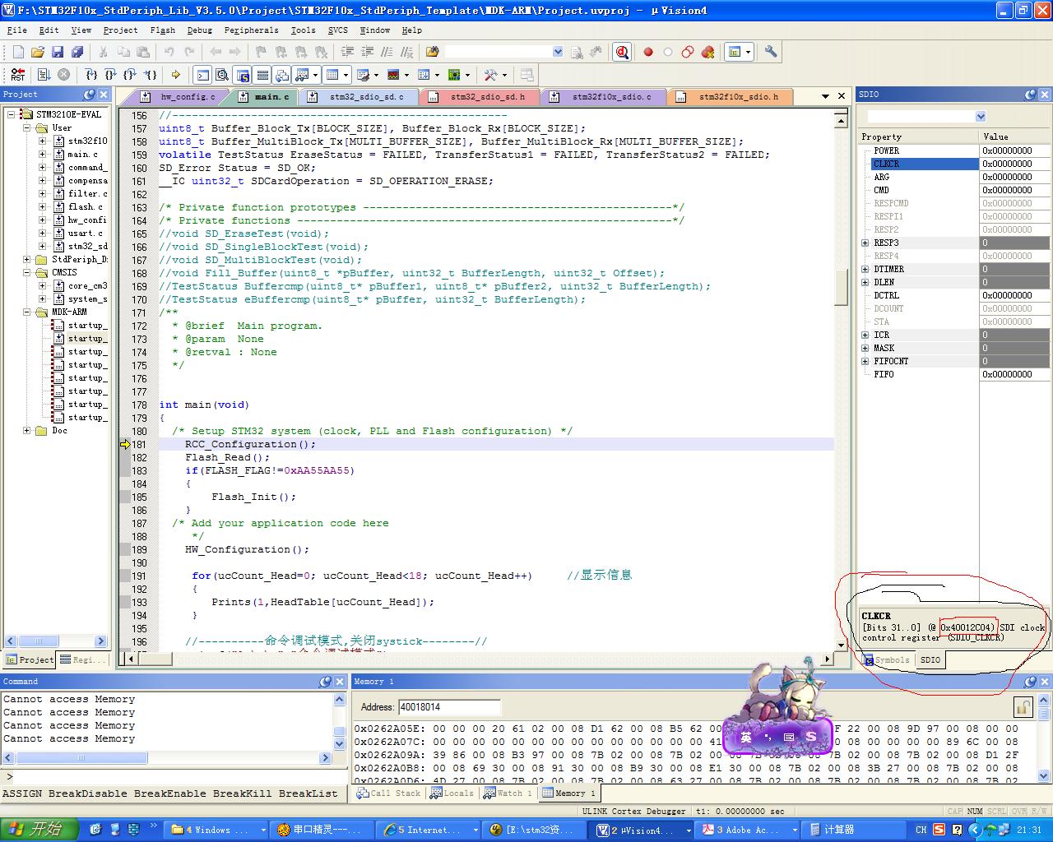Screen dimensions: 1053x842
Task: Click the Run icon in debug toolbar
Action: [44, 75]
